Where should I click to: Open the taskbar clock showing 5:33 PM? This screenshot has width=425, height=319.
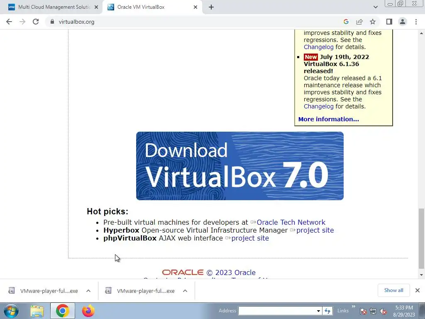404,311
